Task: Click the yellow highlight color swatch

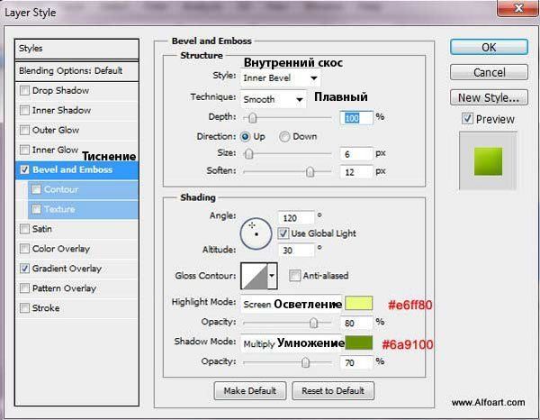Action: [x=359, y=304]
